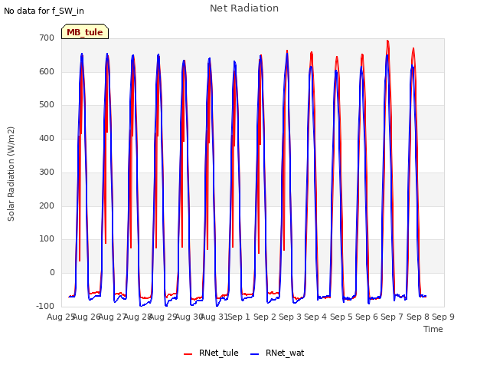The image size is (490, 368).
Task: Click the -100 y-axis label
Action: 45,306
